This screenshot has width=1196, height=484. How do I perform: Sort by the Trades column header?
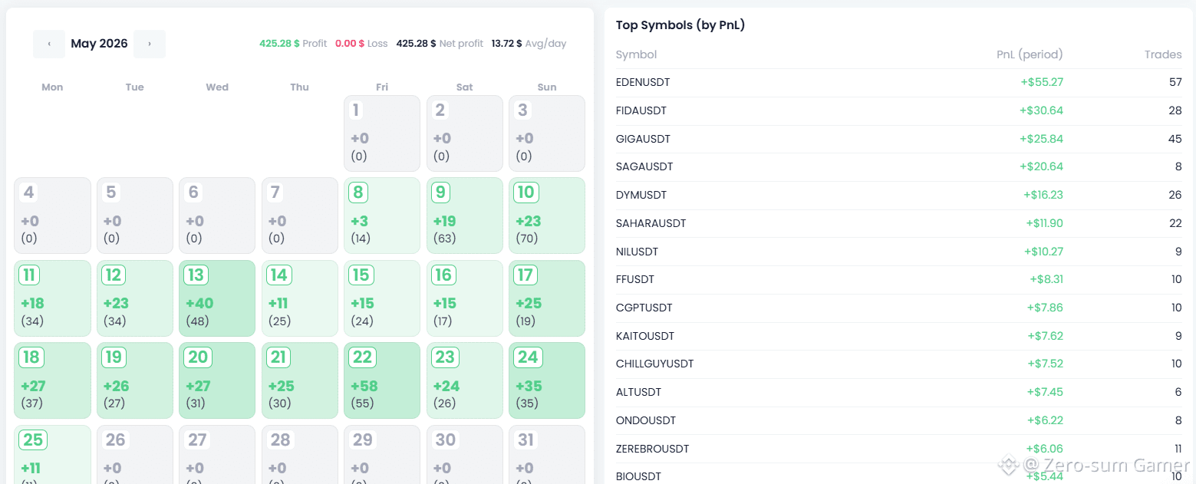[x=1163, y=54]
